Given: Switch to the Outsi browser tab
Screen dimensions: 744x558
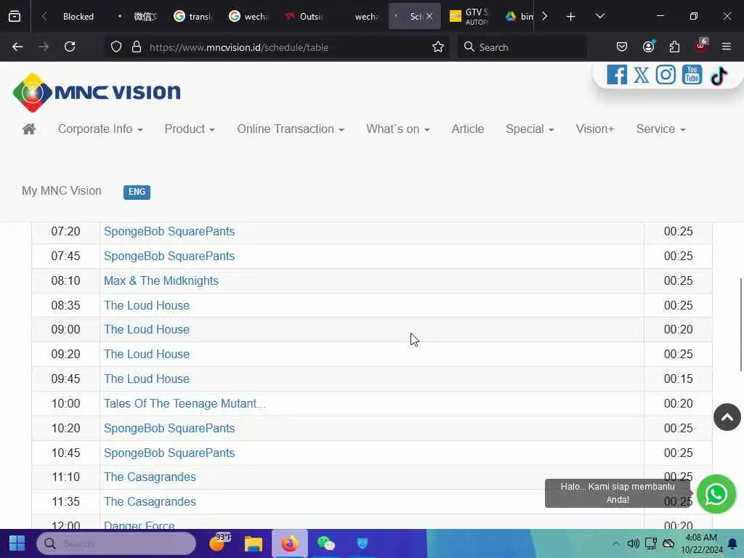Looking at the screenshot, I should click(304, 17).
